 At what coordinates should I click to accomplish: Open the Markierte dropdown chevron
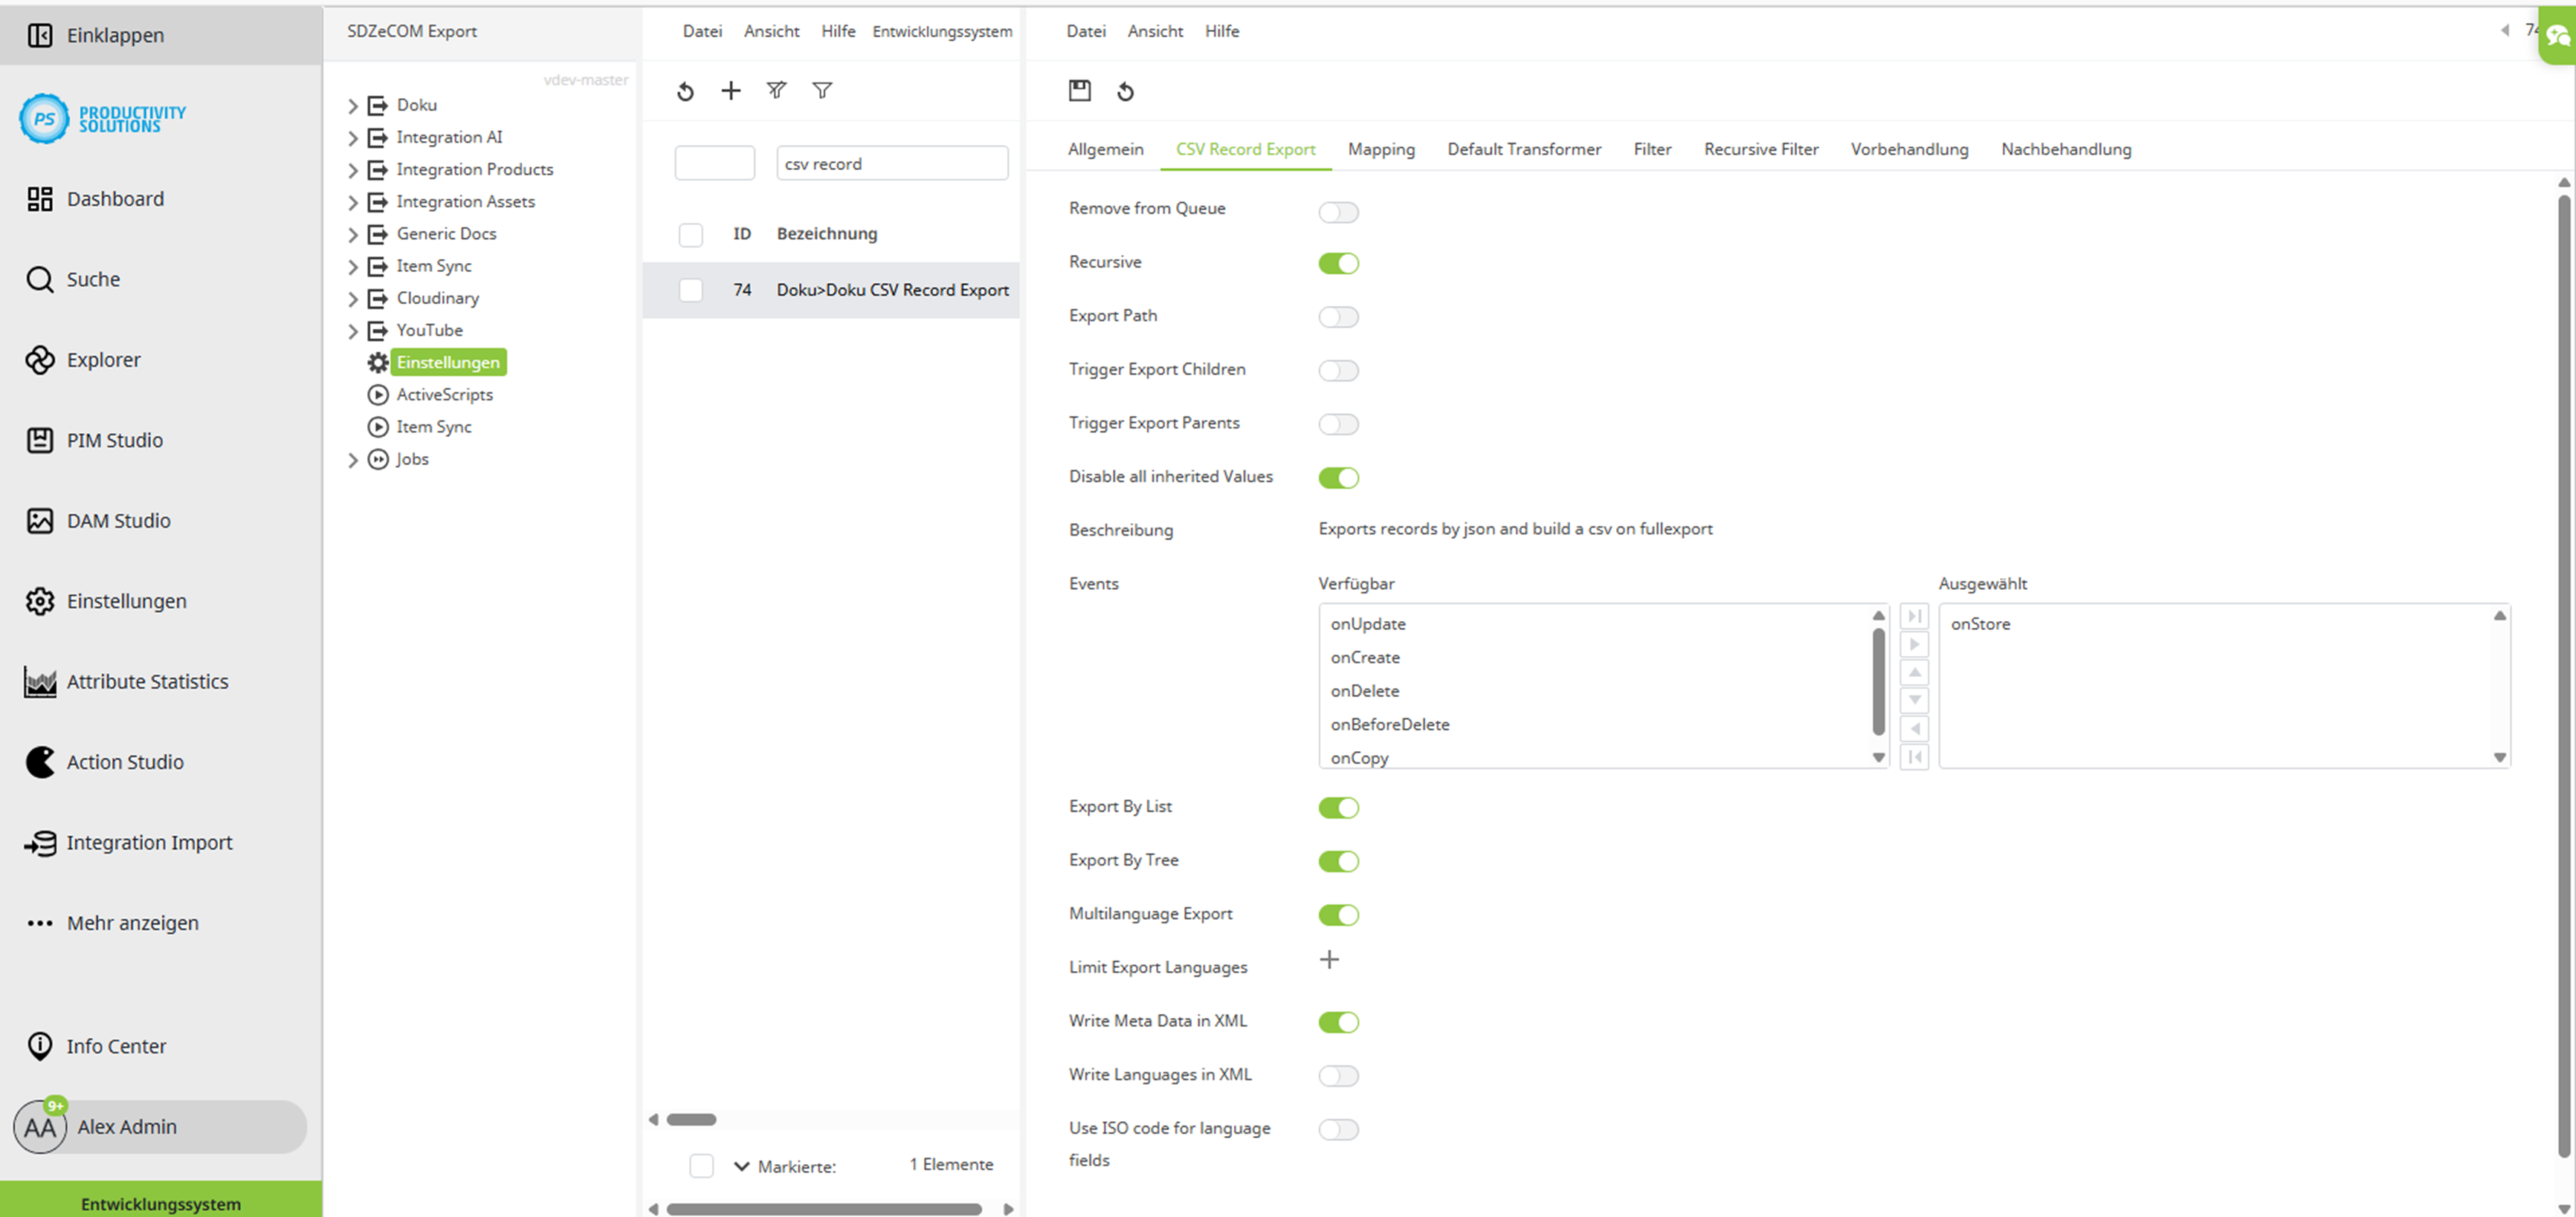741,1166
